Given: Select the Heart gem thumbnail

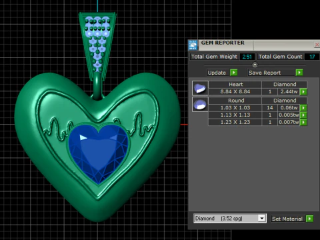Looking at the screenshot, I should pyautogui.click(x=200, y=88).
